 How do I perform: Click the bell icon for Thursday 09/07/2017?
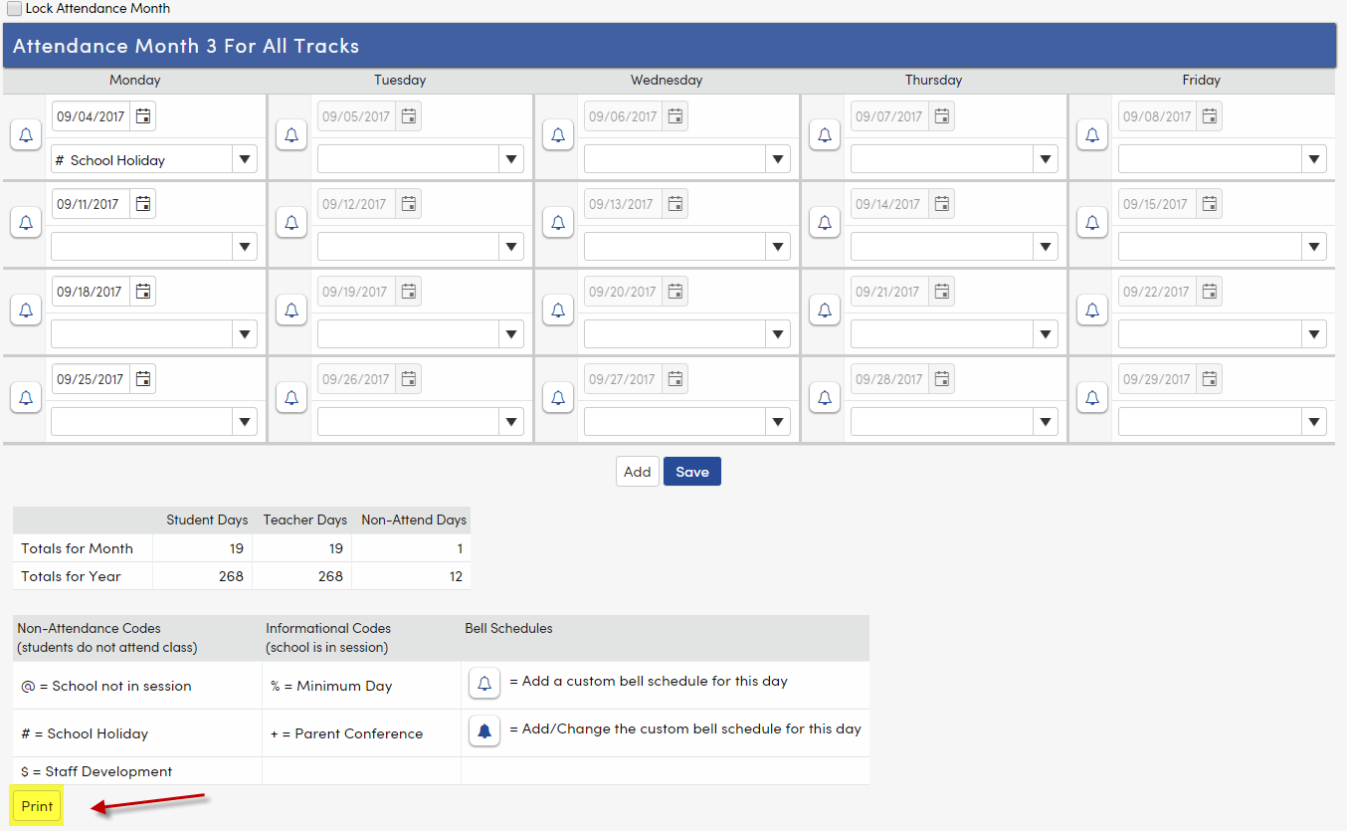825,134
